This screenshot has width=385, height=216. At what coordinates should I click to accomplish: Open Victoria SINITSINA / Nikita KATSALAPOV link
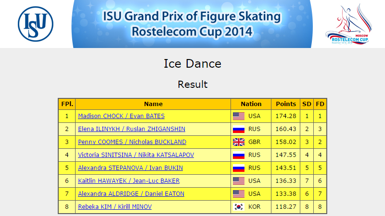(x=136, y=155)
